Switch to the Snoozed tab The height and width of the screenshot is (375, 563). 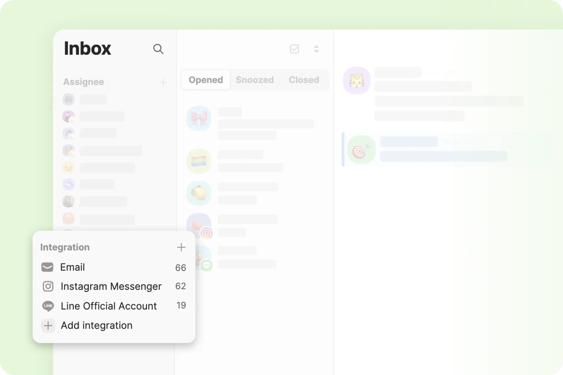pos(255,80)
